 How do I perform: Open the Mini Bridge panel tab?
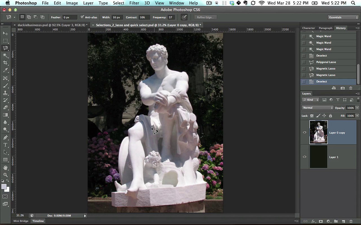point(21,221)
